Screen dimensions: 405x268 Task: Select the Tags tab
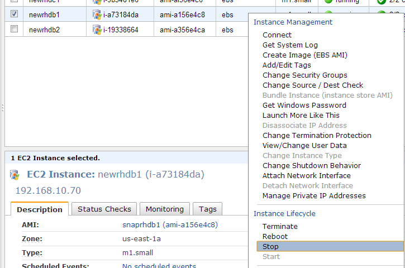point(207,209)
